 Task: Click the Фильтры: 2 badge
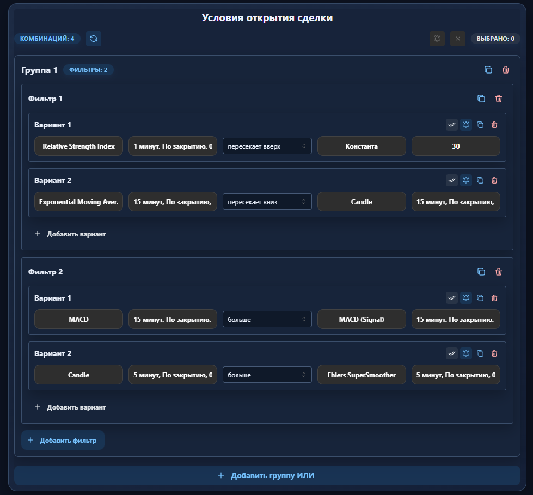click(x=88, y=70)
